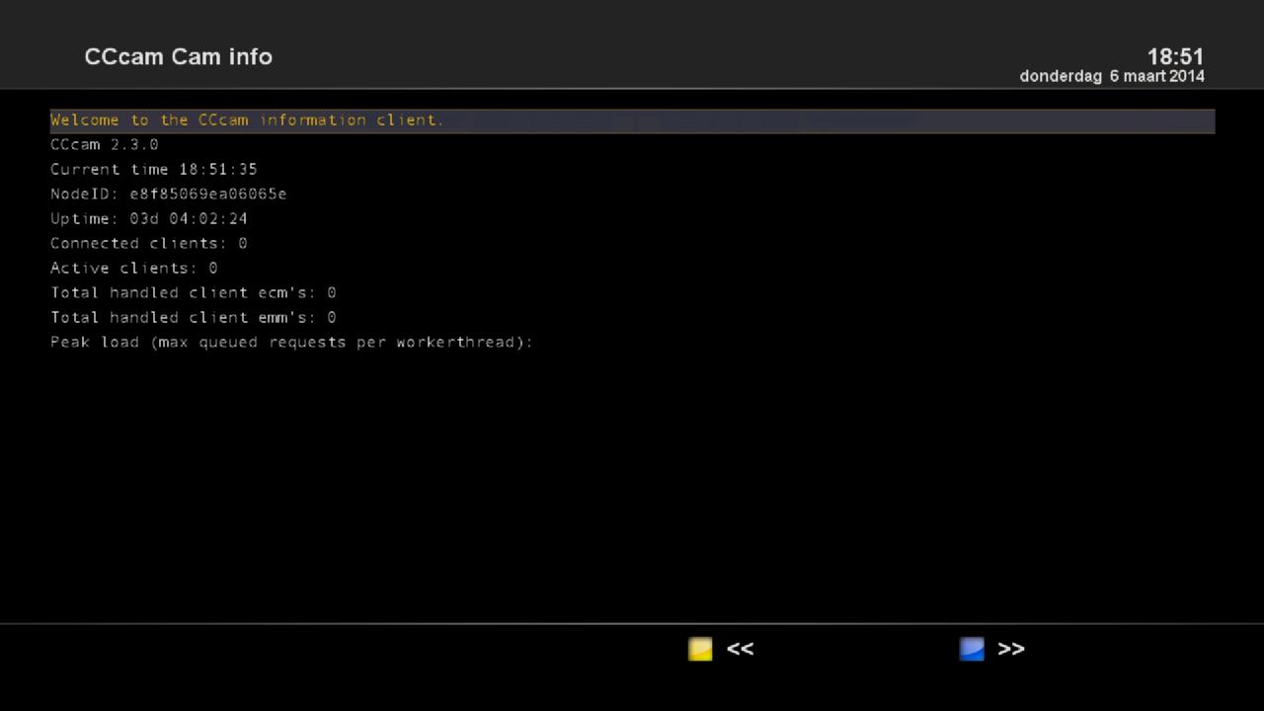This screenshot has width=1264, height=711.
Task: Highlight the Peak load entry
Action: click(x=291, y=343)
